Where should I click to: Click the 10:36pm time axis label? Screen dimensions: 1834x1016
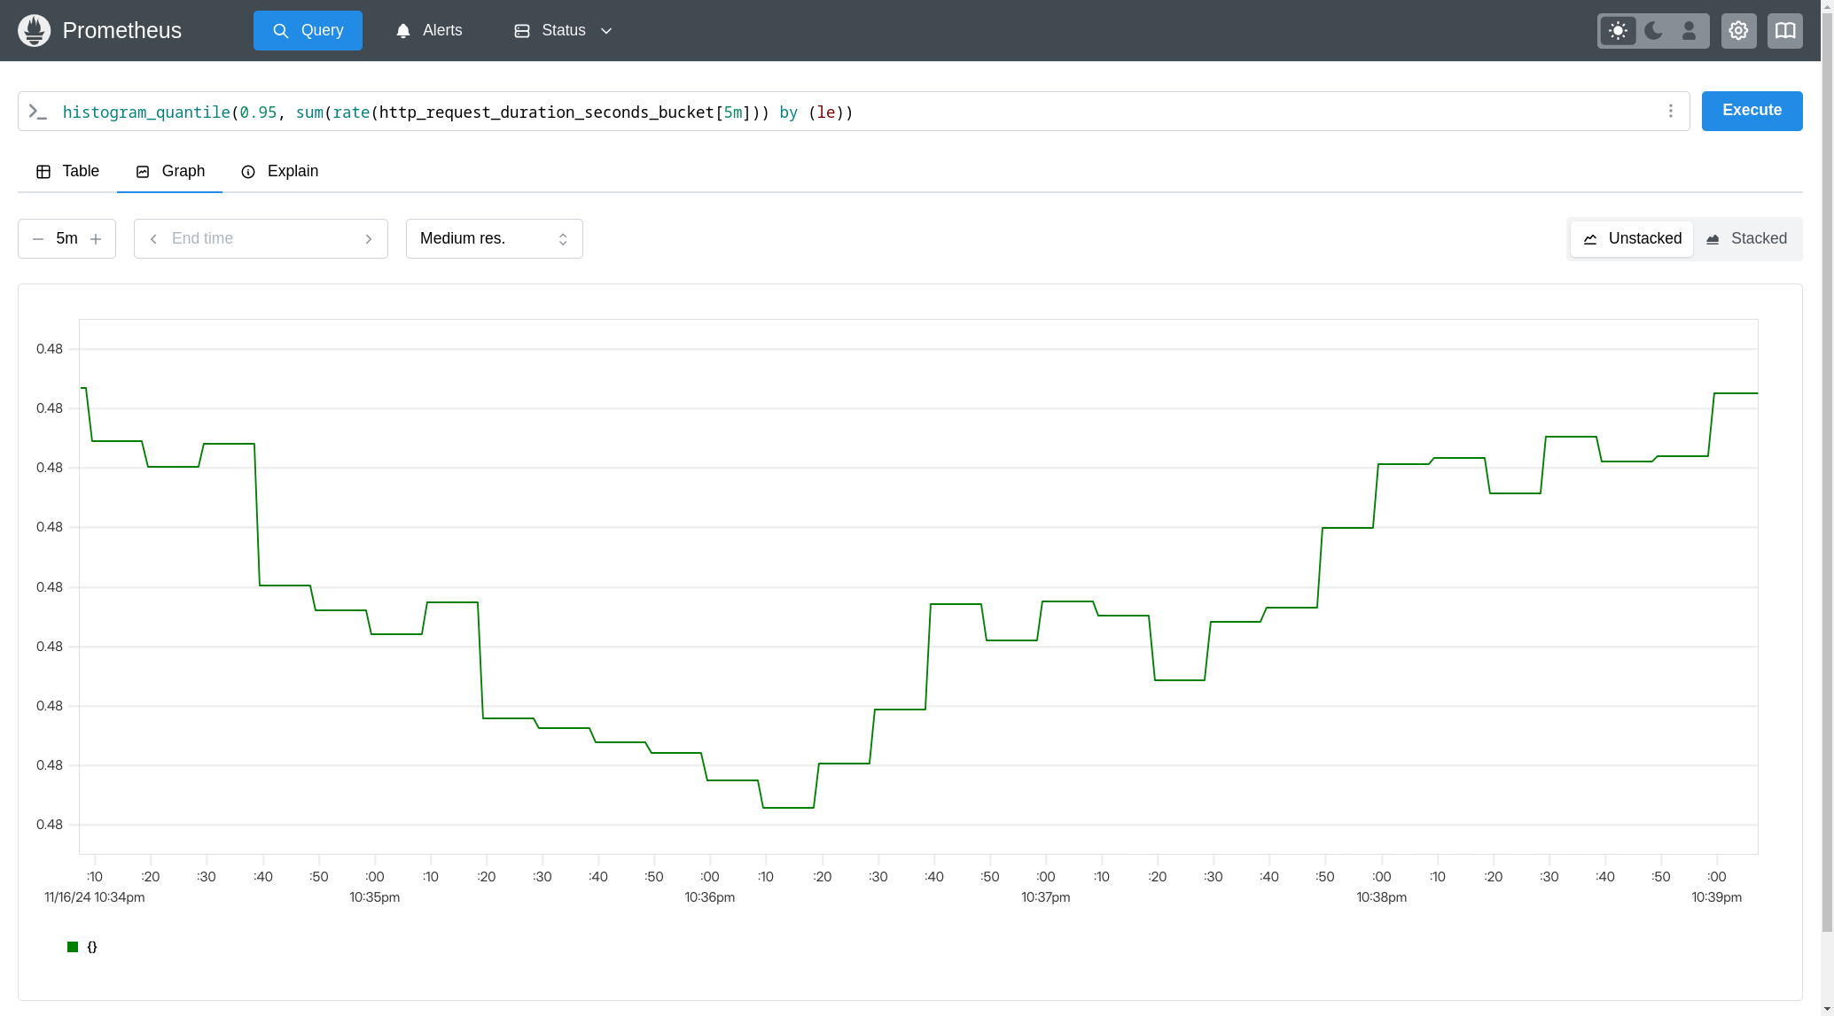[x=710, y=897]
